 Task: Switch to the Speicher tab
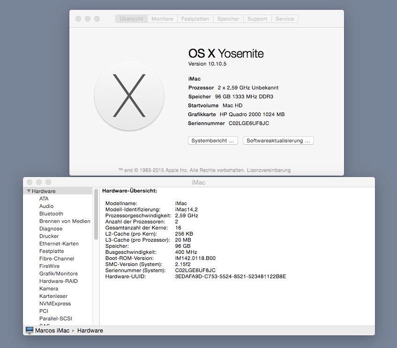228,19
